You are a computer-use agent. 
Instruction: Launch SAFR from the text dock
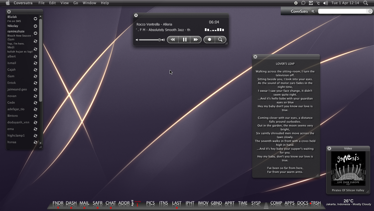point(98,203)
